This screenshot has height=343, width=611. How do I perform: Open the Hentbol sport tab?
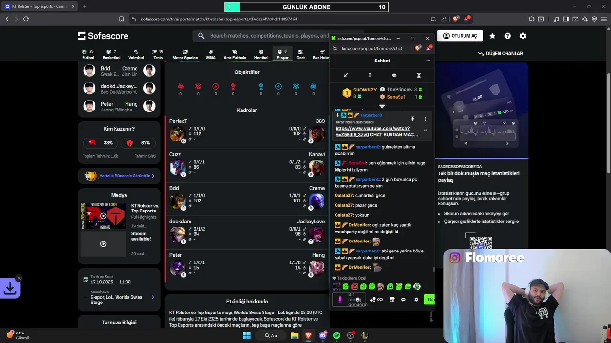click(x=261, y=54)
